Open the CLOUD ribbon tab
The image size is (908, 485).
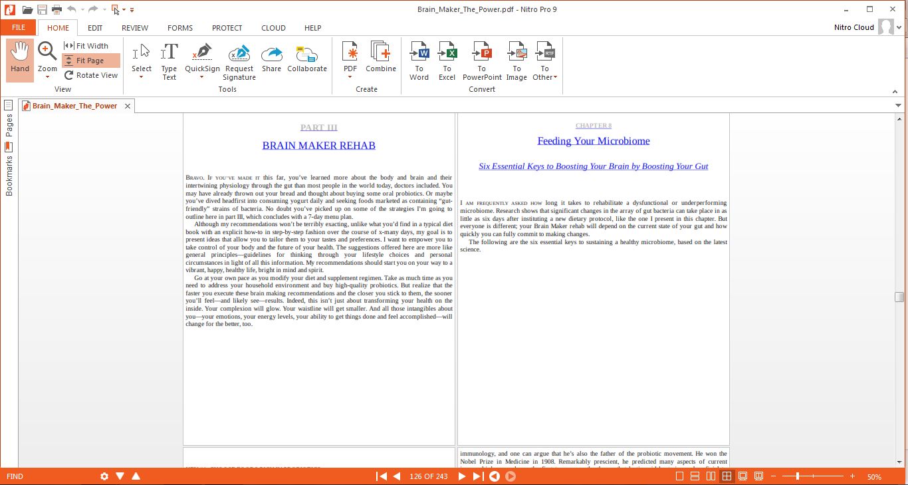pyautogui.click(x=273, y=28)
